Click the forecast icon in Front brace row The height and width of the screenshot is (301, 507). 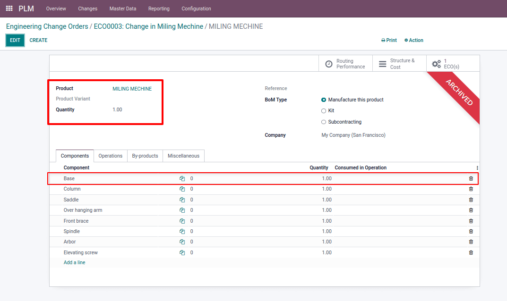coord(182,221)
